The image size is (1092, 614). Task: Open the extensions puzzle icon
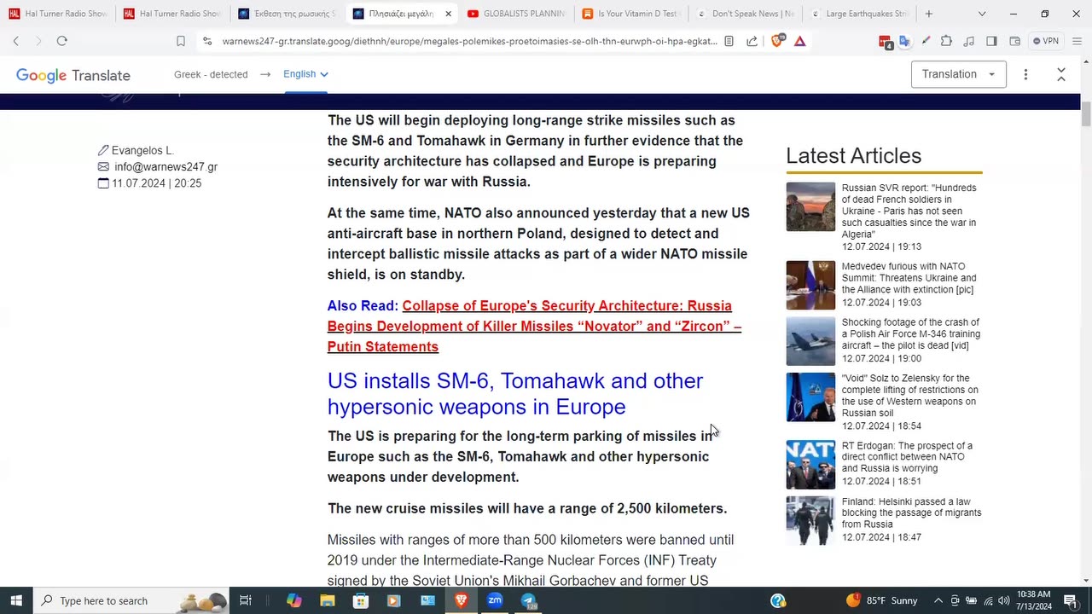click(946, 41)
